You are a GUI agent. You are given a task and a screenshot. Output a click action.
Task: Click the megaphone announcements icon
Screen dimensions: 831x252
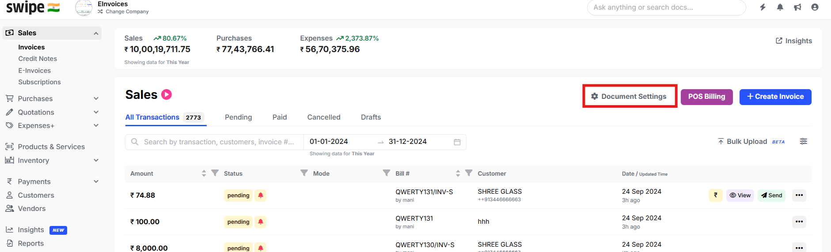click(797, 7)
